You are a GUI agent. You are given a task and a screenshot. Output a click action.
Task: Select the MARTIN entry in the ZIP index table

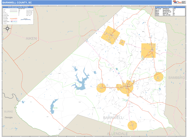coord(165,13)
